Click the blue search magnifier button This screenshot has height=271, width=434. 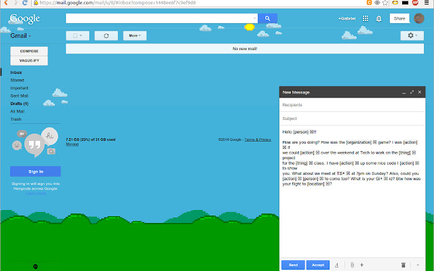[x=267, y=18]
